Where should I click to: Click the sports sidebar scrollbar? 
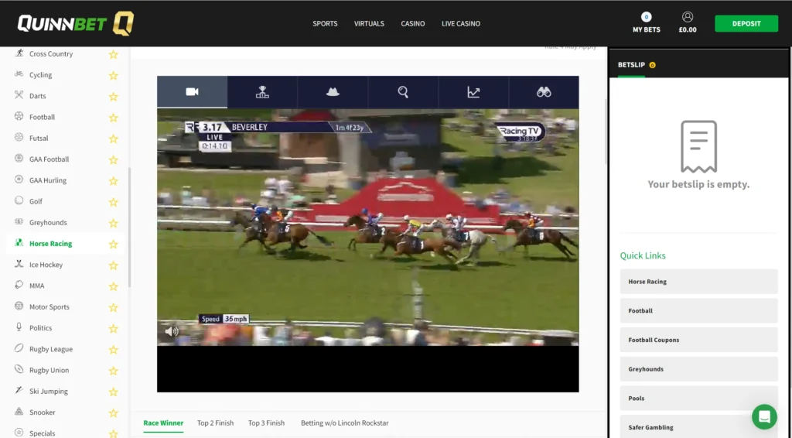point(129,228)
